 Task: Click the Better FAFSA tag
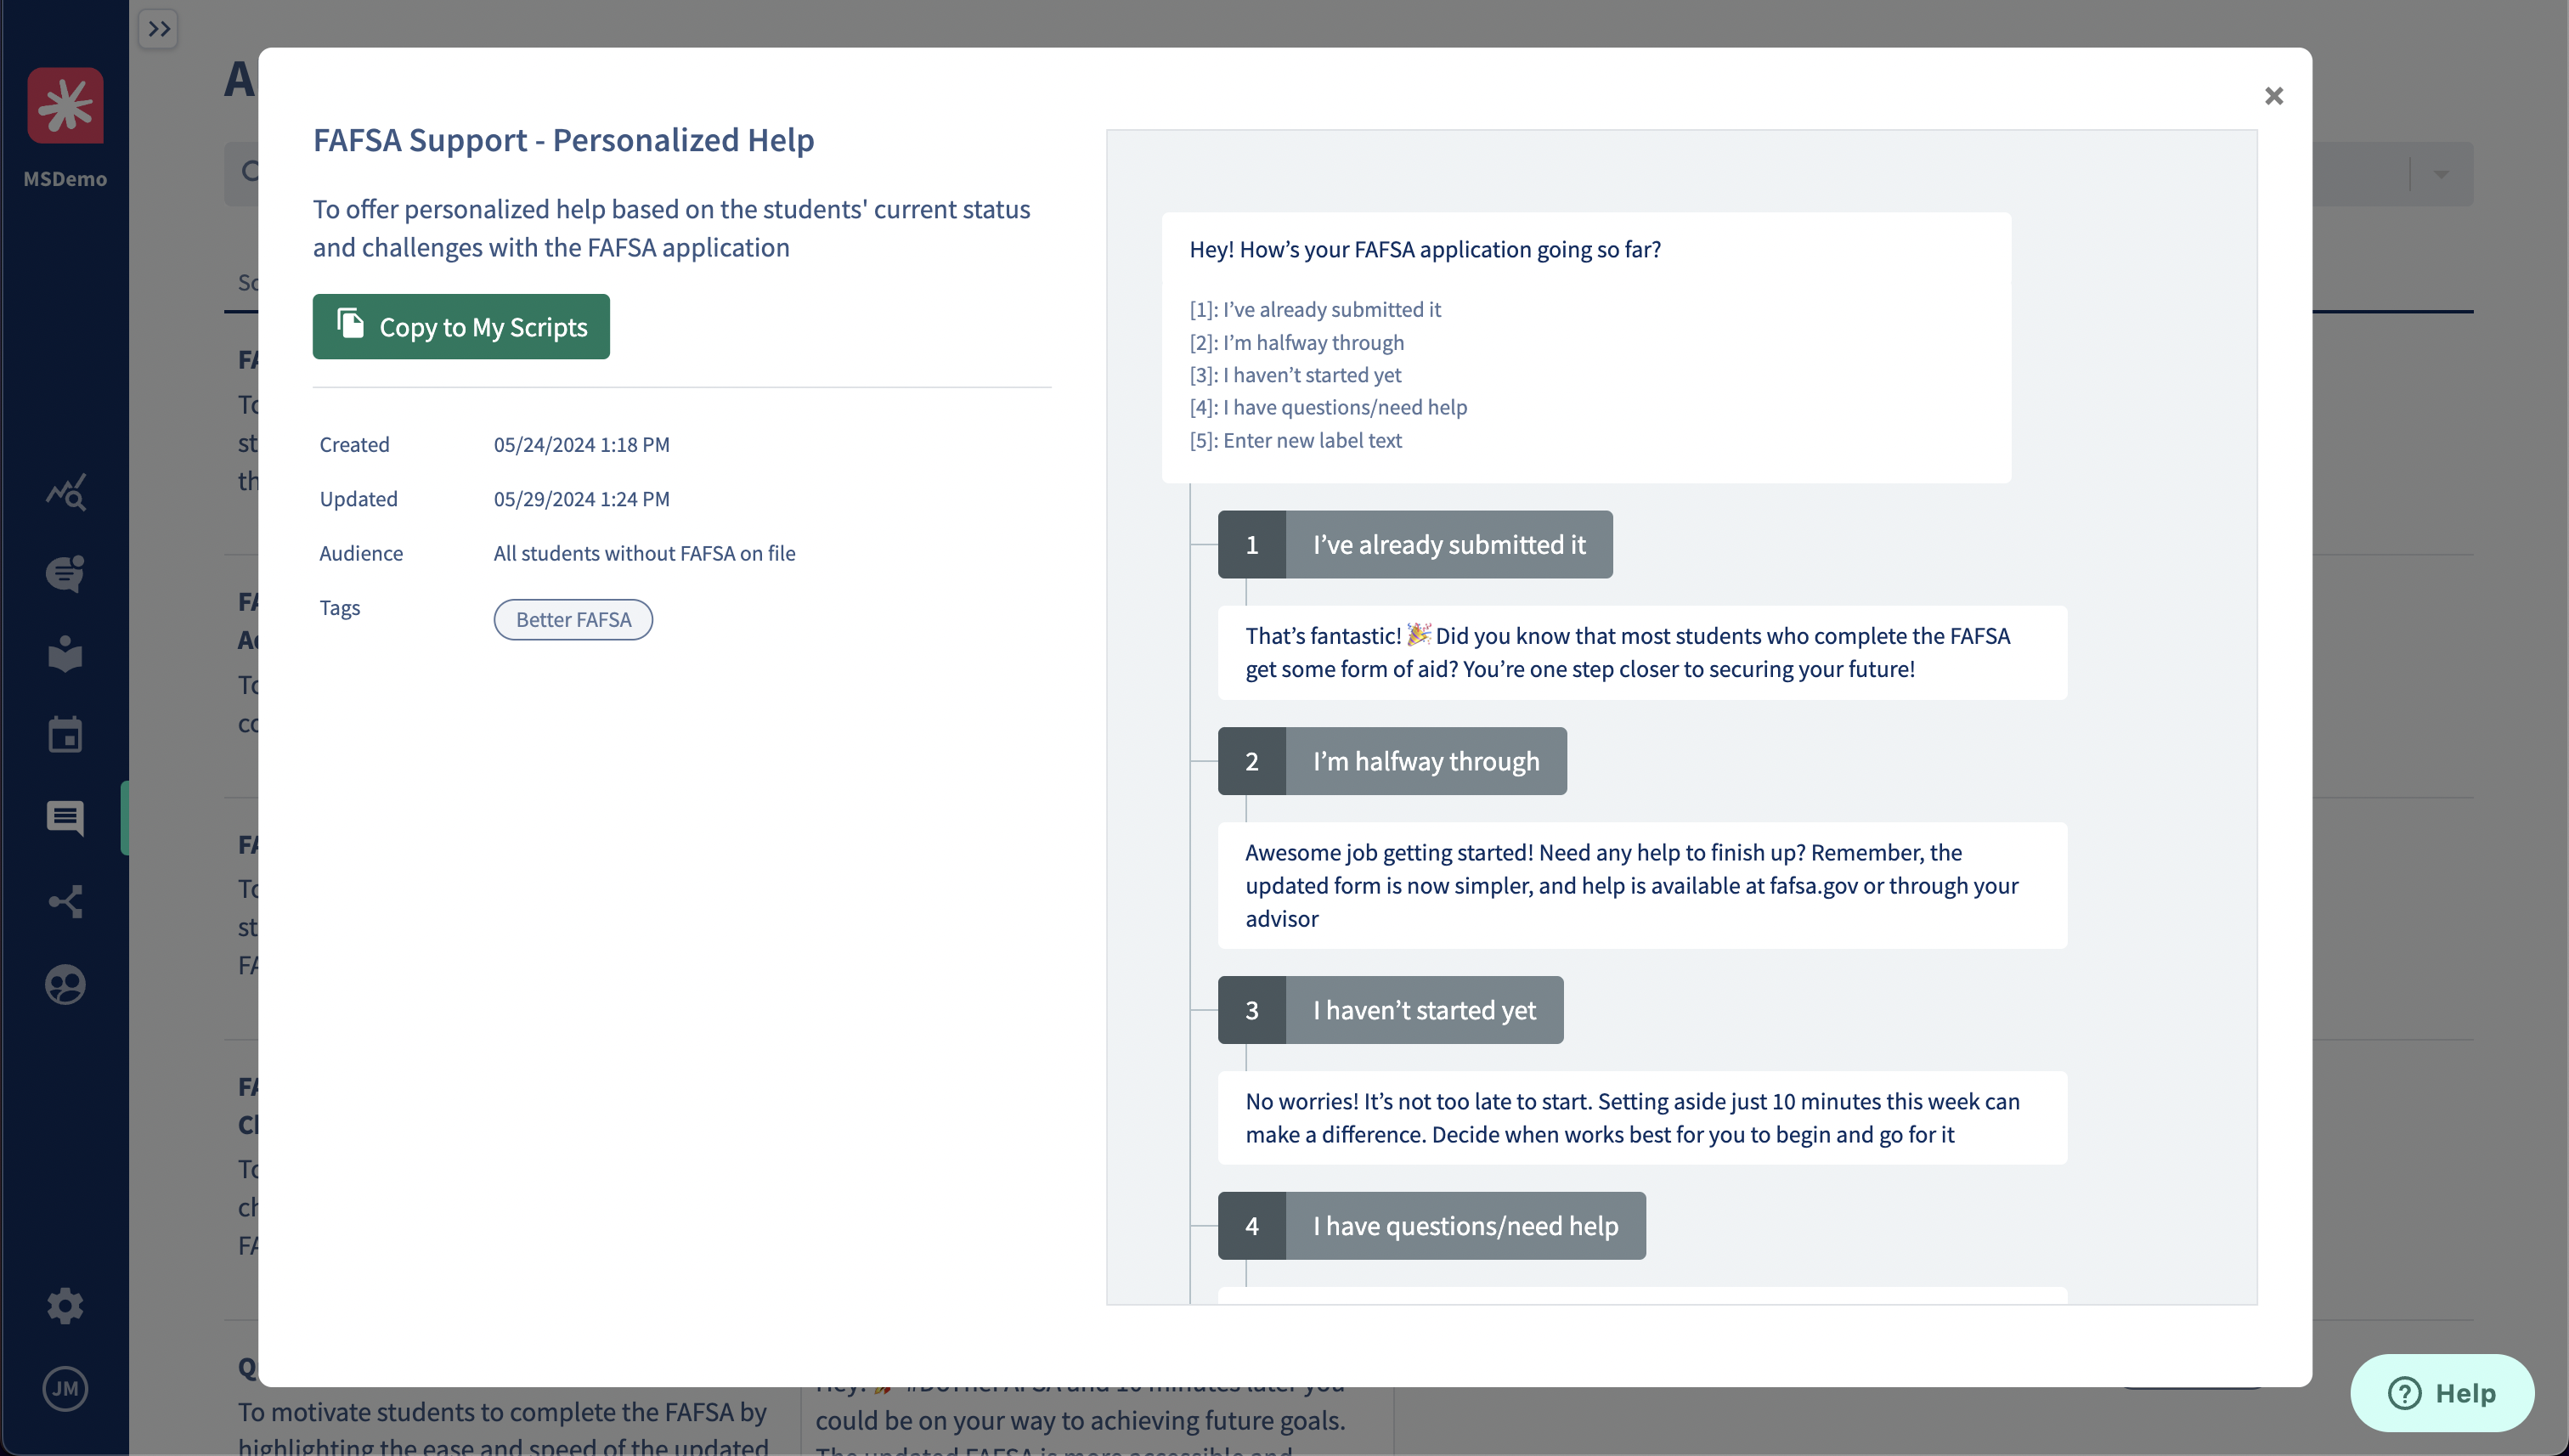click(573, 620)
